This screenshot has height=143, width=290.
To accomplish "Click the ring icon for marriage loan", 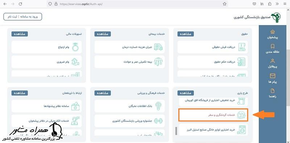I will 75,47.
